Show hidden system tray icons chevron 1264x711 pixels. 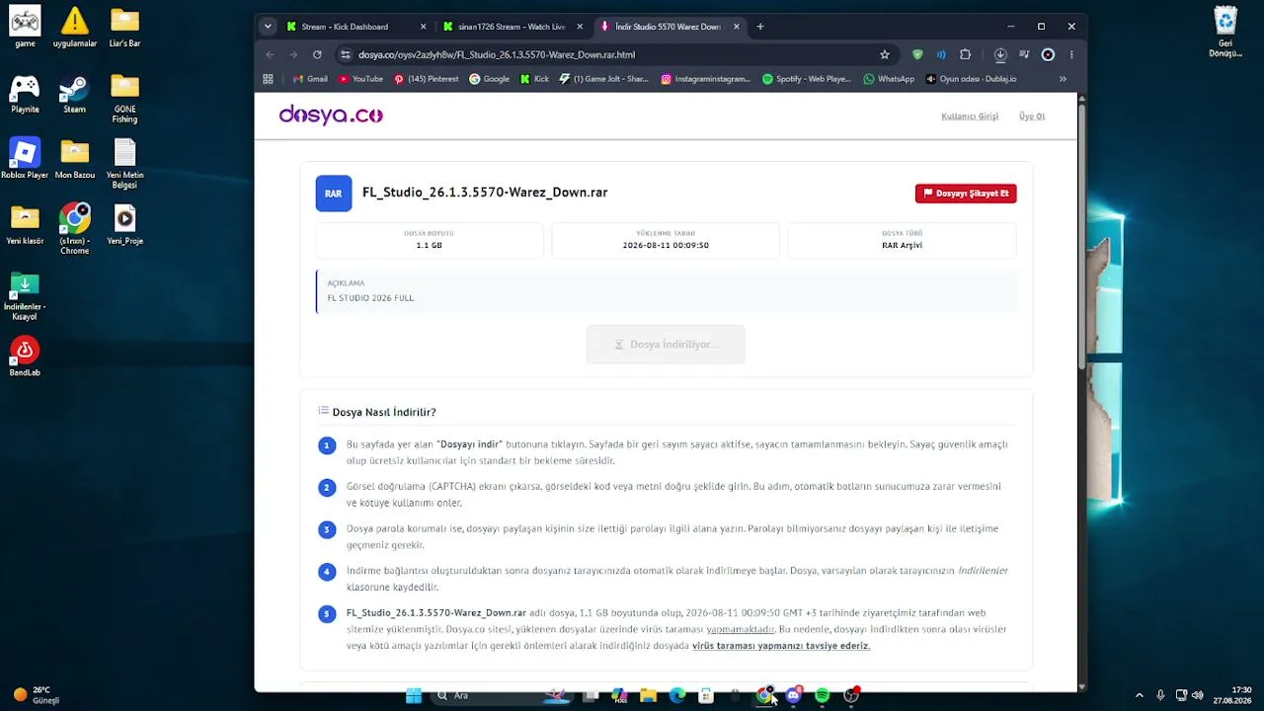click(1140, 695)
